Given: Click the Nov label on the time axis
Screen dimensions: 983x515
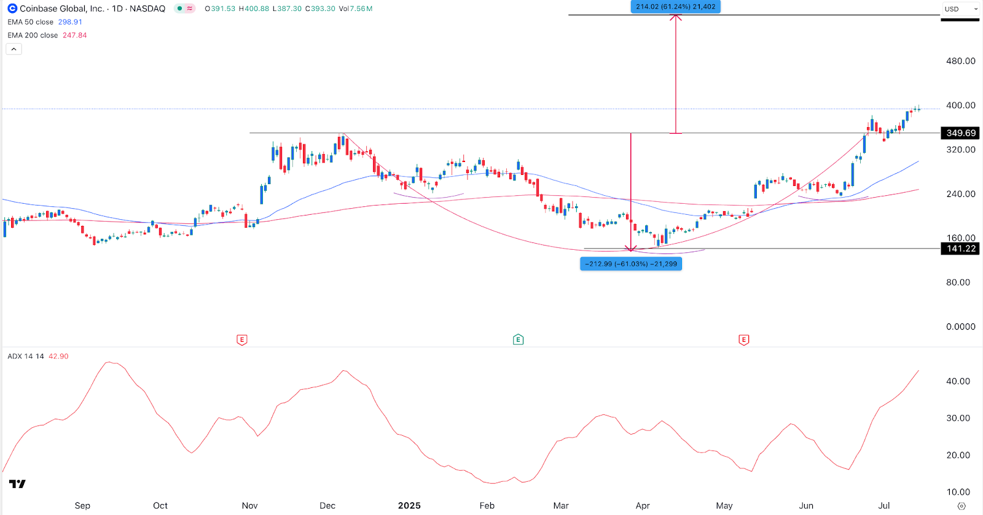Looking at the screenshot, I should click(x=249, y=506).
